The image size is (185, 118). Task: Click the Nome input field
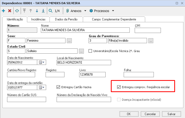pos(85,30)
